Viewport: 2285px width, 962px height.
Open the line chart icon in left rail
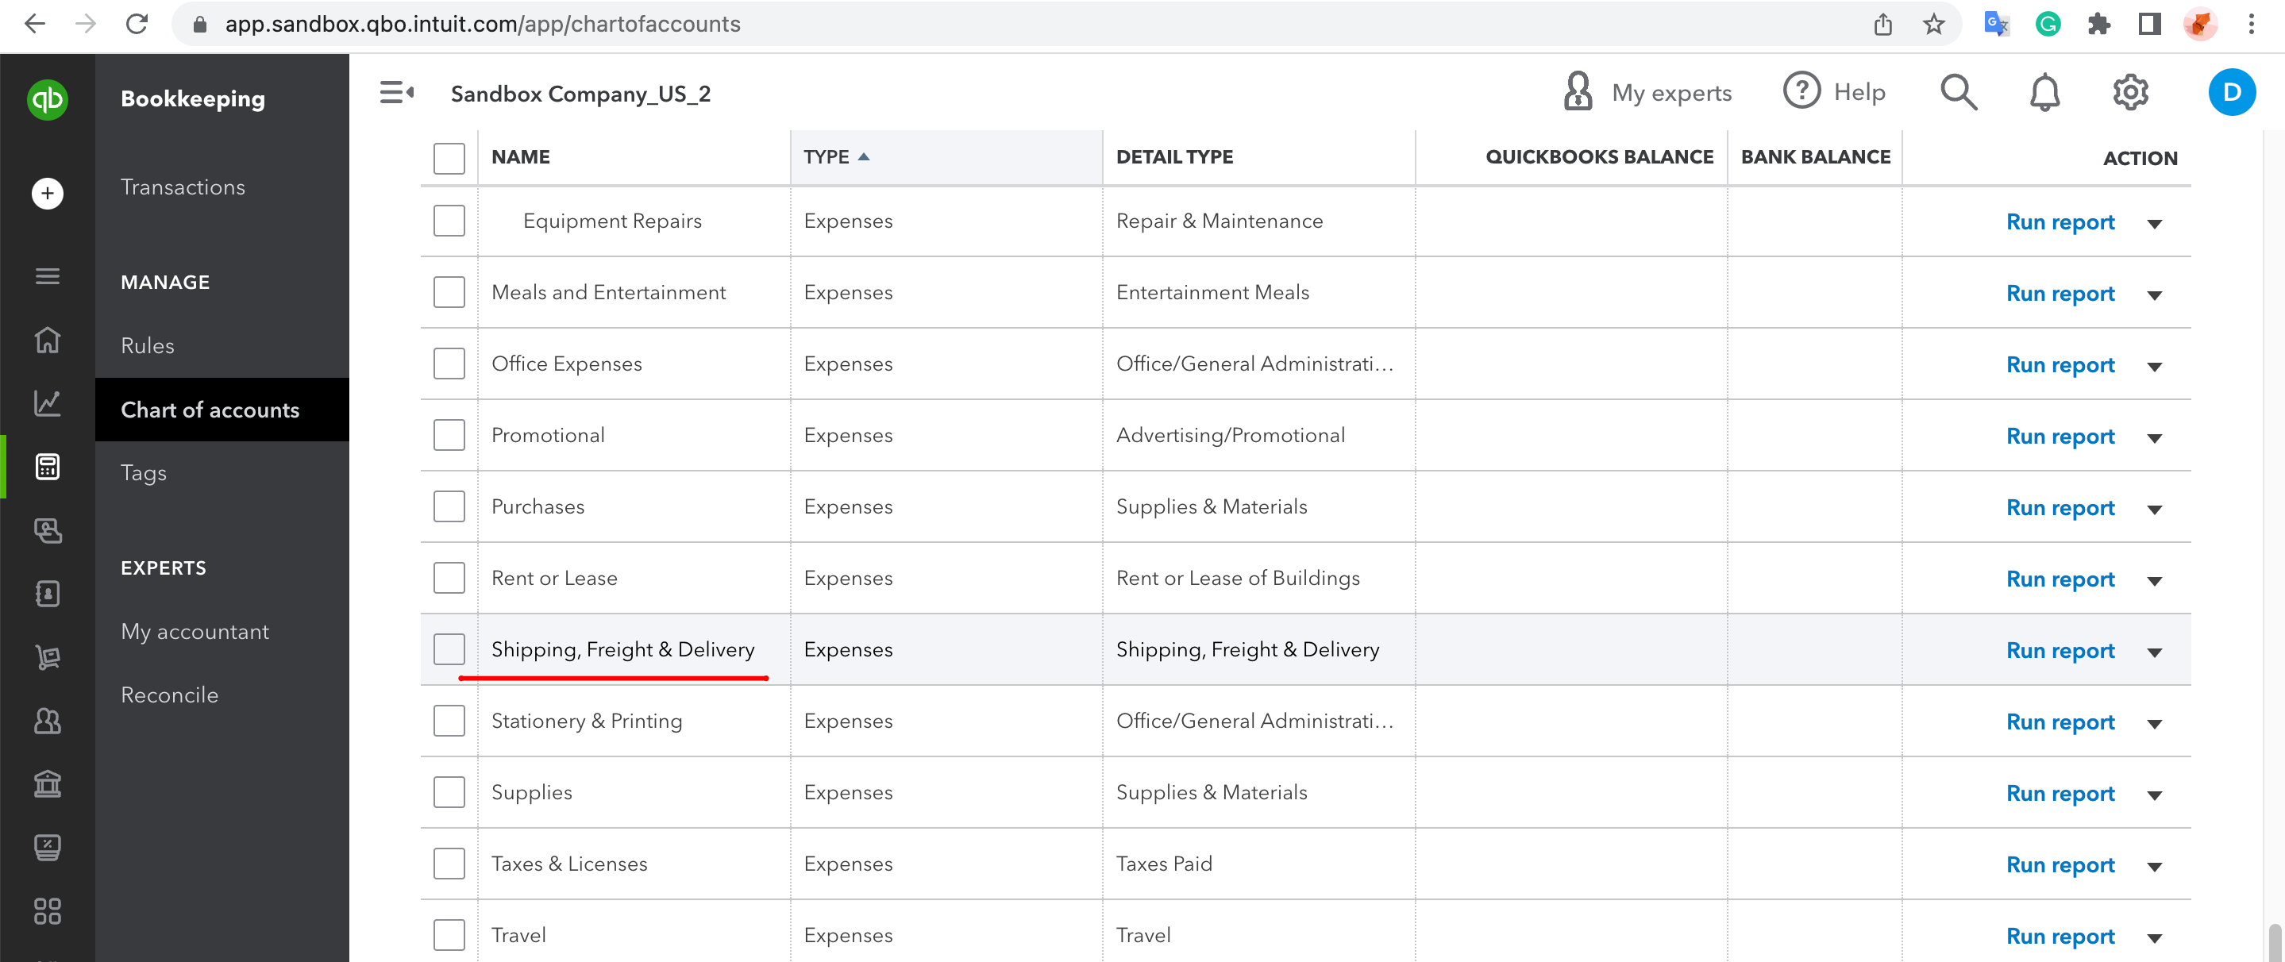(x=47, y=403)
